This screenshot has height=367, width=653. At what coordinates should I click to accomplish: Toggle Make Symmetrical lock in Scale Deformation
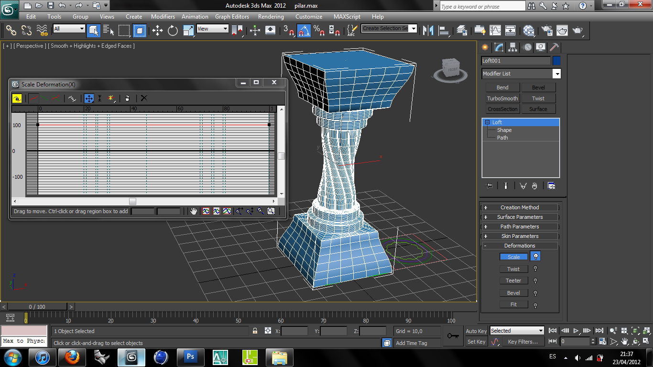click(x=17, y=98)
